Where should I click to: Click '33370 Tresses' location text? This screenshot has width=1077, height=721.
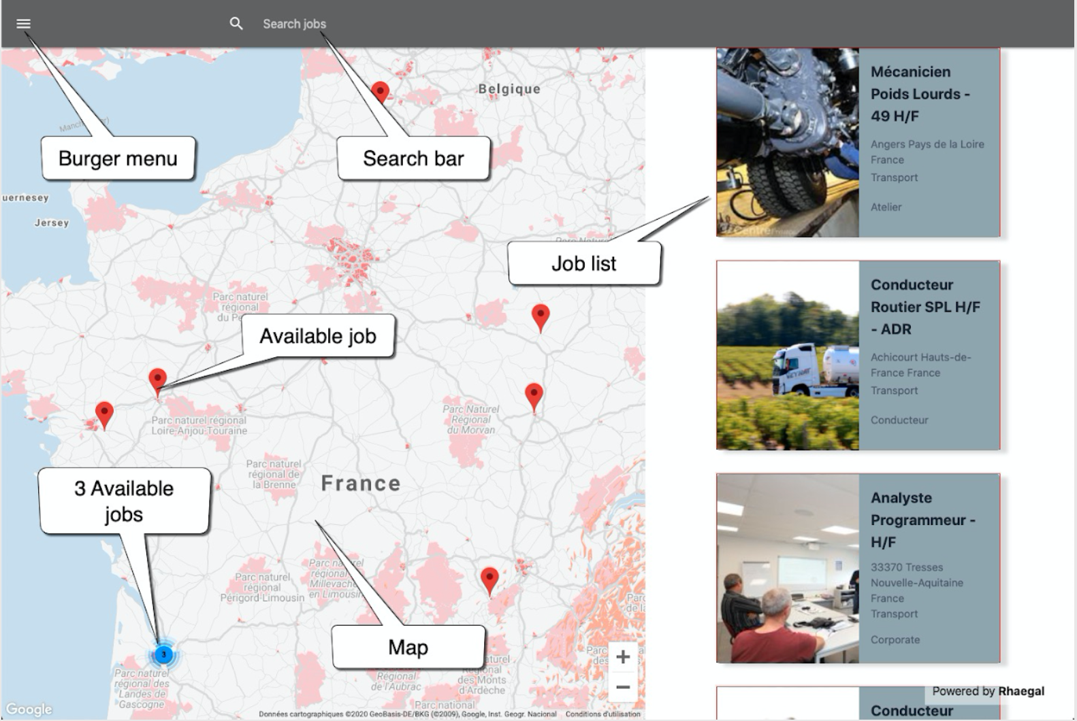point(907,567)
